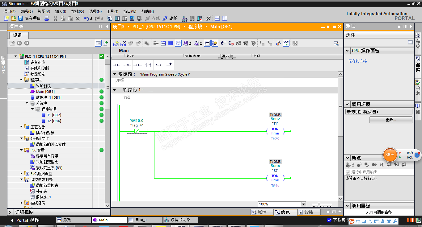Click the 离线 go offline button

[170, 19]
